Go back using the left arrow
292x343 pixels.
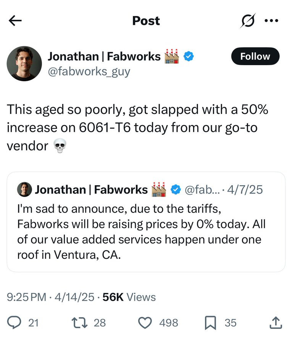[x=15, y=21]
